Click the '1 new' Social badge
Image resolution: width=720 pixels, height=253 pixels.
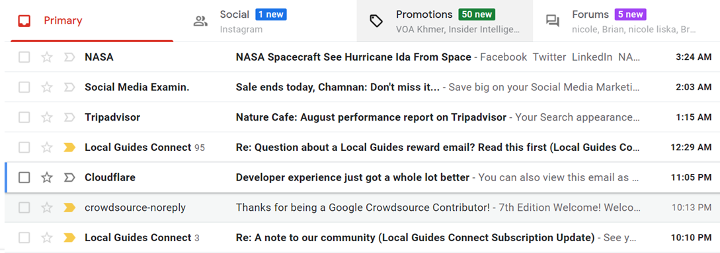[271, 14]
